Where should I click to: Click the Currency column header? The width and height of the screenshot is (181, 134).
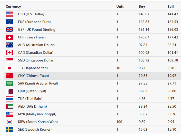pos(13,6)
